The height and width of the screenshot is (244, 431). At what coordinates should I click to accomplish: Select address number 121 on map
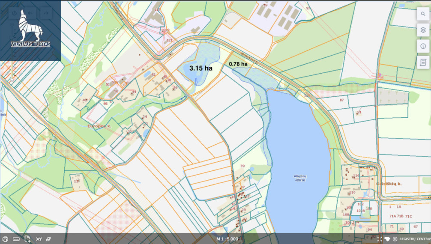click(x=169, y=40)
